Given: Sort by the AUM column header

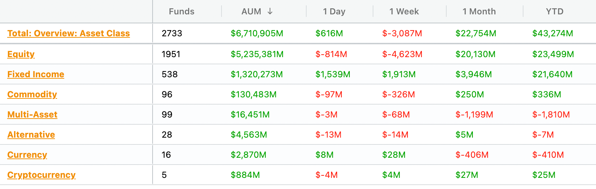Looking at the screenshot, I should (251, 11).
